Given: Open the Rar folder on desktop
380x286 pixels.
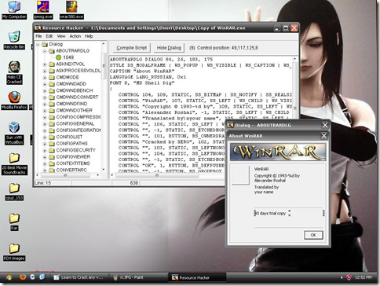Looking at the screenshot, I should (14, 222).
